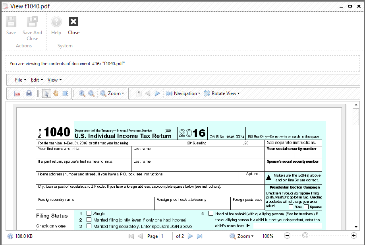This screenshot has height=245, width=365.
Task: Go to previous page using the toolbar left arrow
Action: [x=148, y=93]
